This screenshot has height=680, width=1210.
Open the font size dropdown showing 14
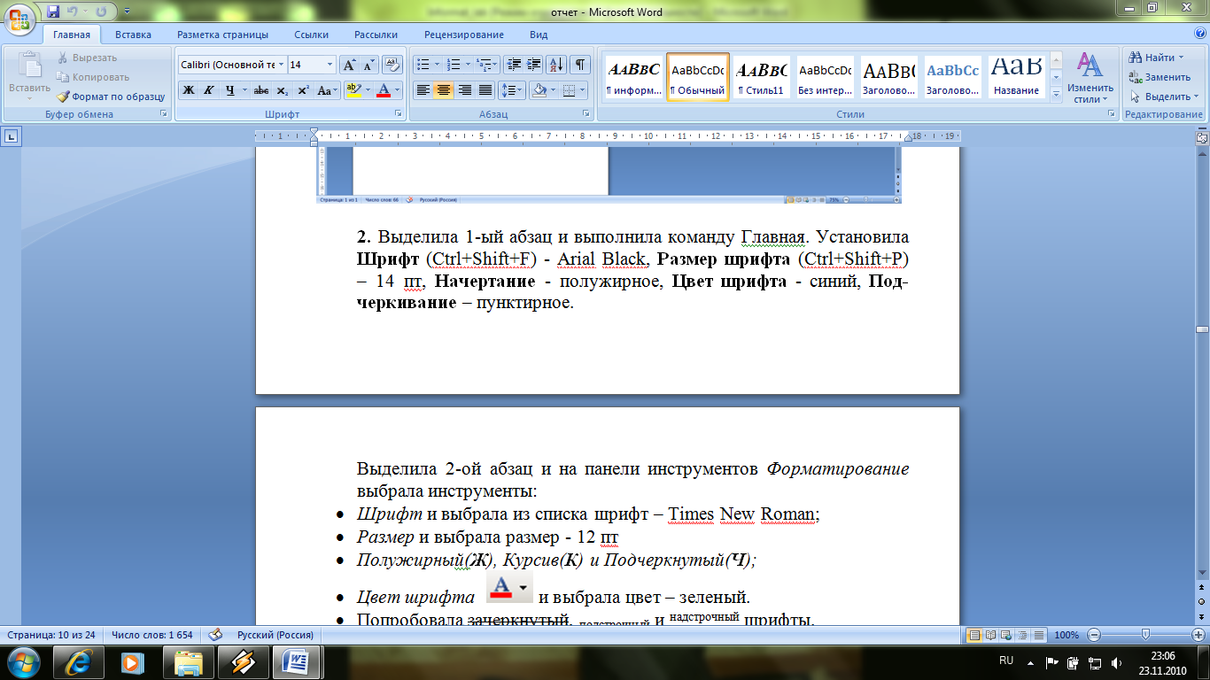coord(330,65)
